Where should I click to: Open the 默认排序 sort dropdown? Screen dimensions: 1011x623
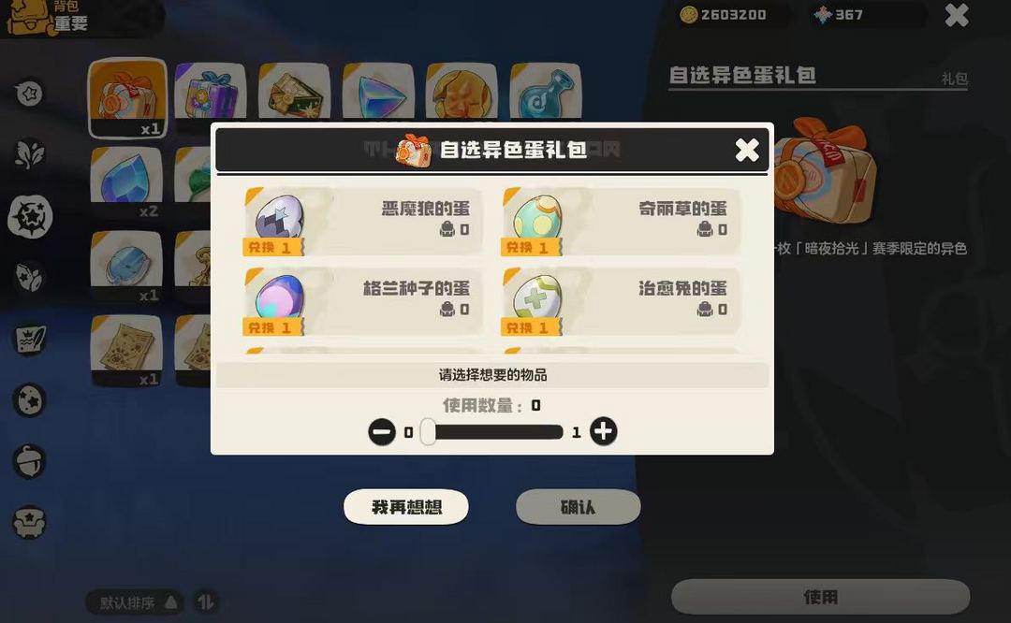135,602
